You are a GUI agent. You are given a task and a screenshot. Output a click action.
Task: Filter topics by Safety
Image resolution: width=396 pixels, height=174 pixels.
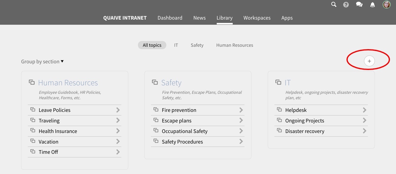pos(197,45)
